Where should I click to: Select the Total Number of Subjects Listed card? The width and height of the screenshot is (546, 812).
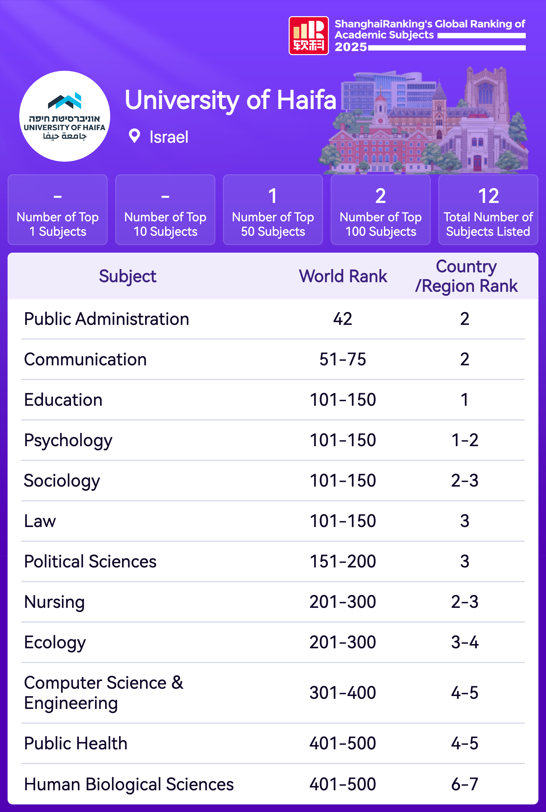tap(488, 210)
